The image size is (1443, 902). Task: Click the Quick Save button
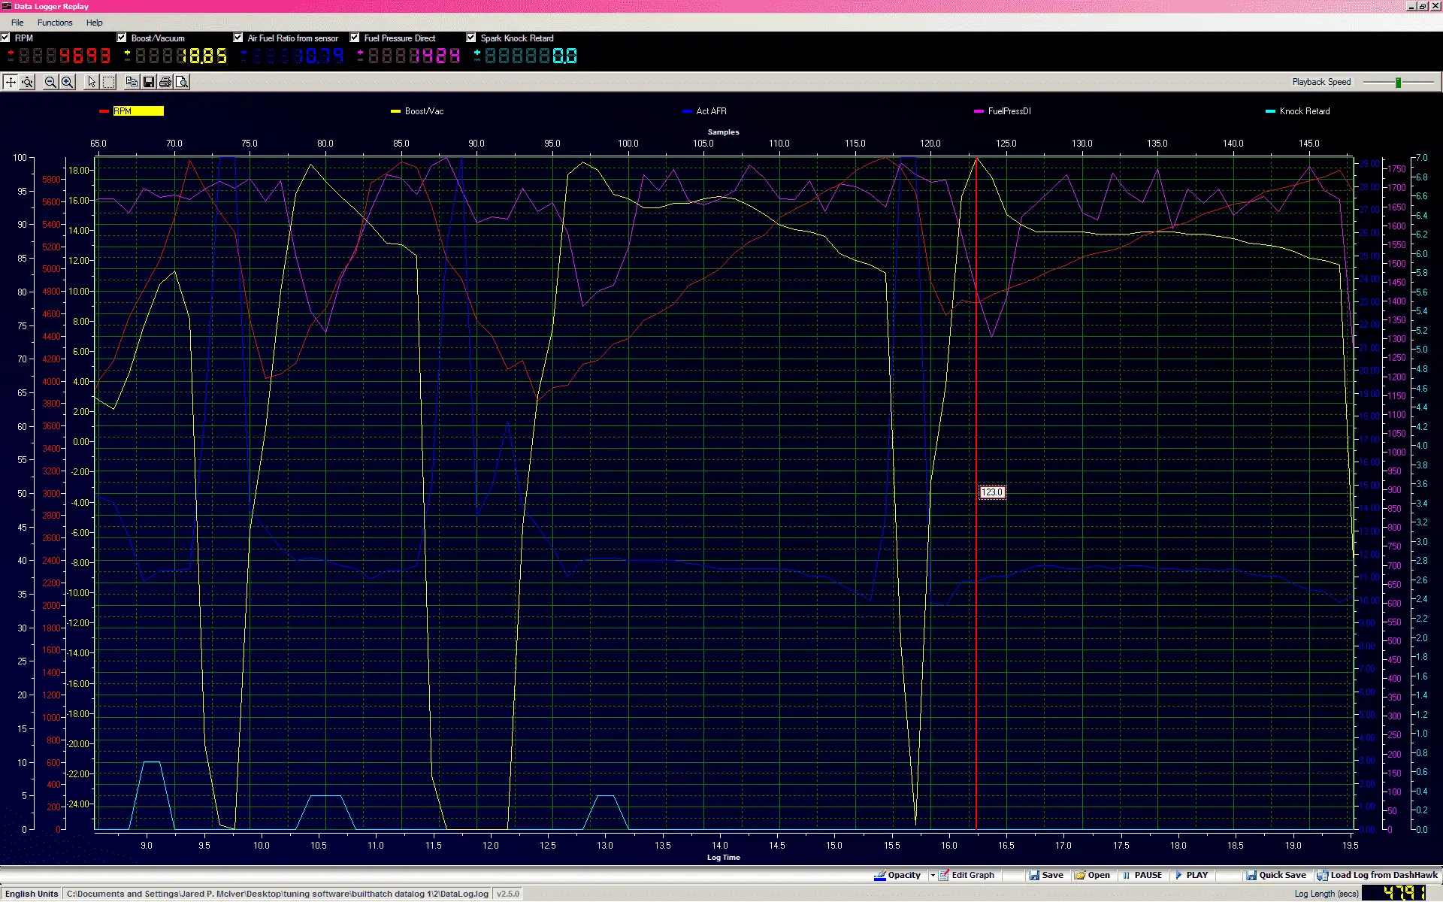(1275, 875)
